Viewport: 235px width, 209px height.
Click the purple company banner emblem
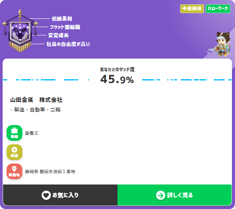point(20,31)
